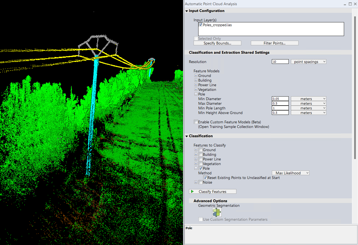Click the Min Diameter value field

point(280,99)
